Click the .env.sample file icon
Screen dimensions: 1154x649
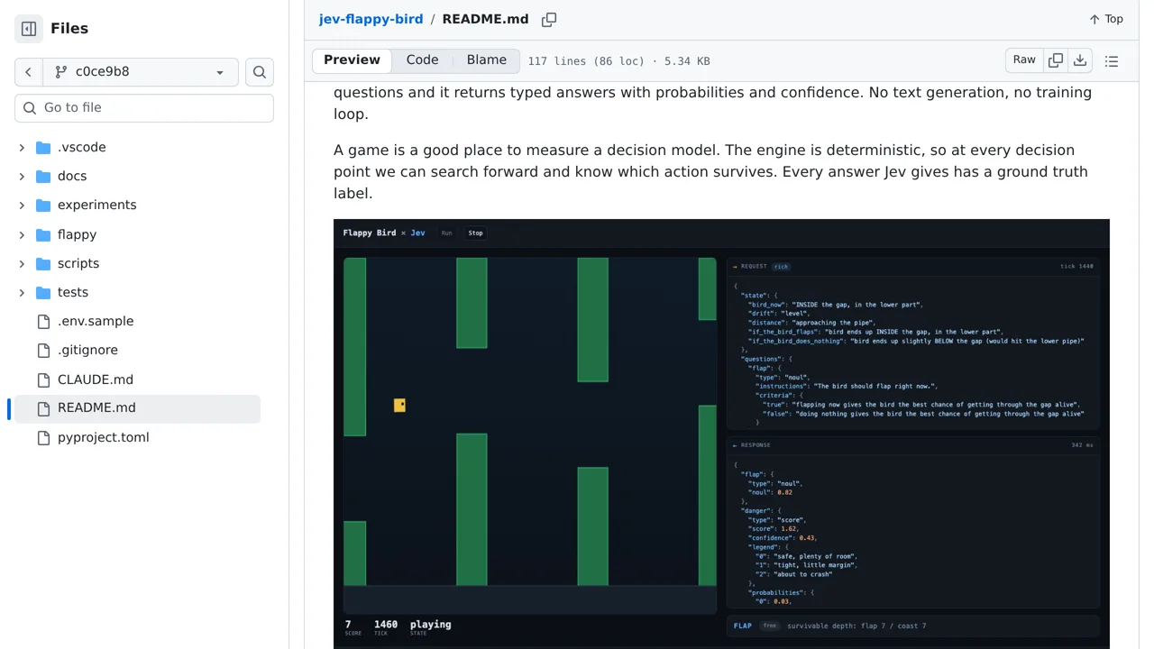(x=43, y=321)
